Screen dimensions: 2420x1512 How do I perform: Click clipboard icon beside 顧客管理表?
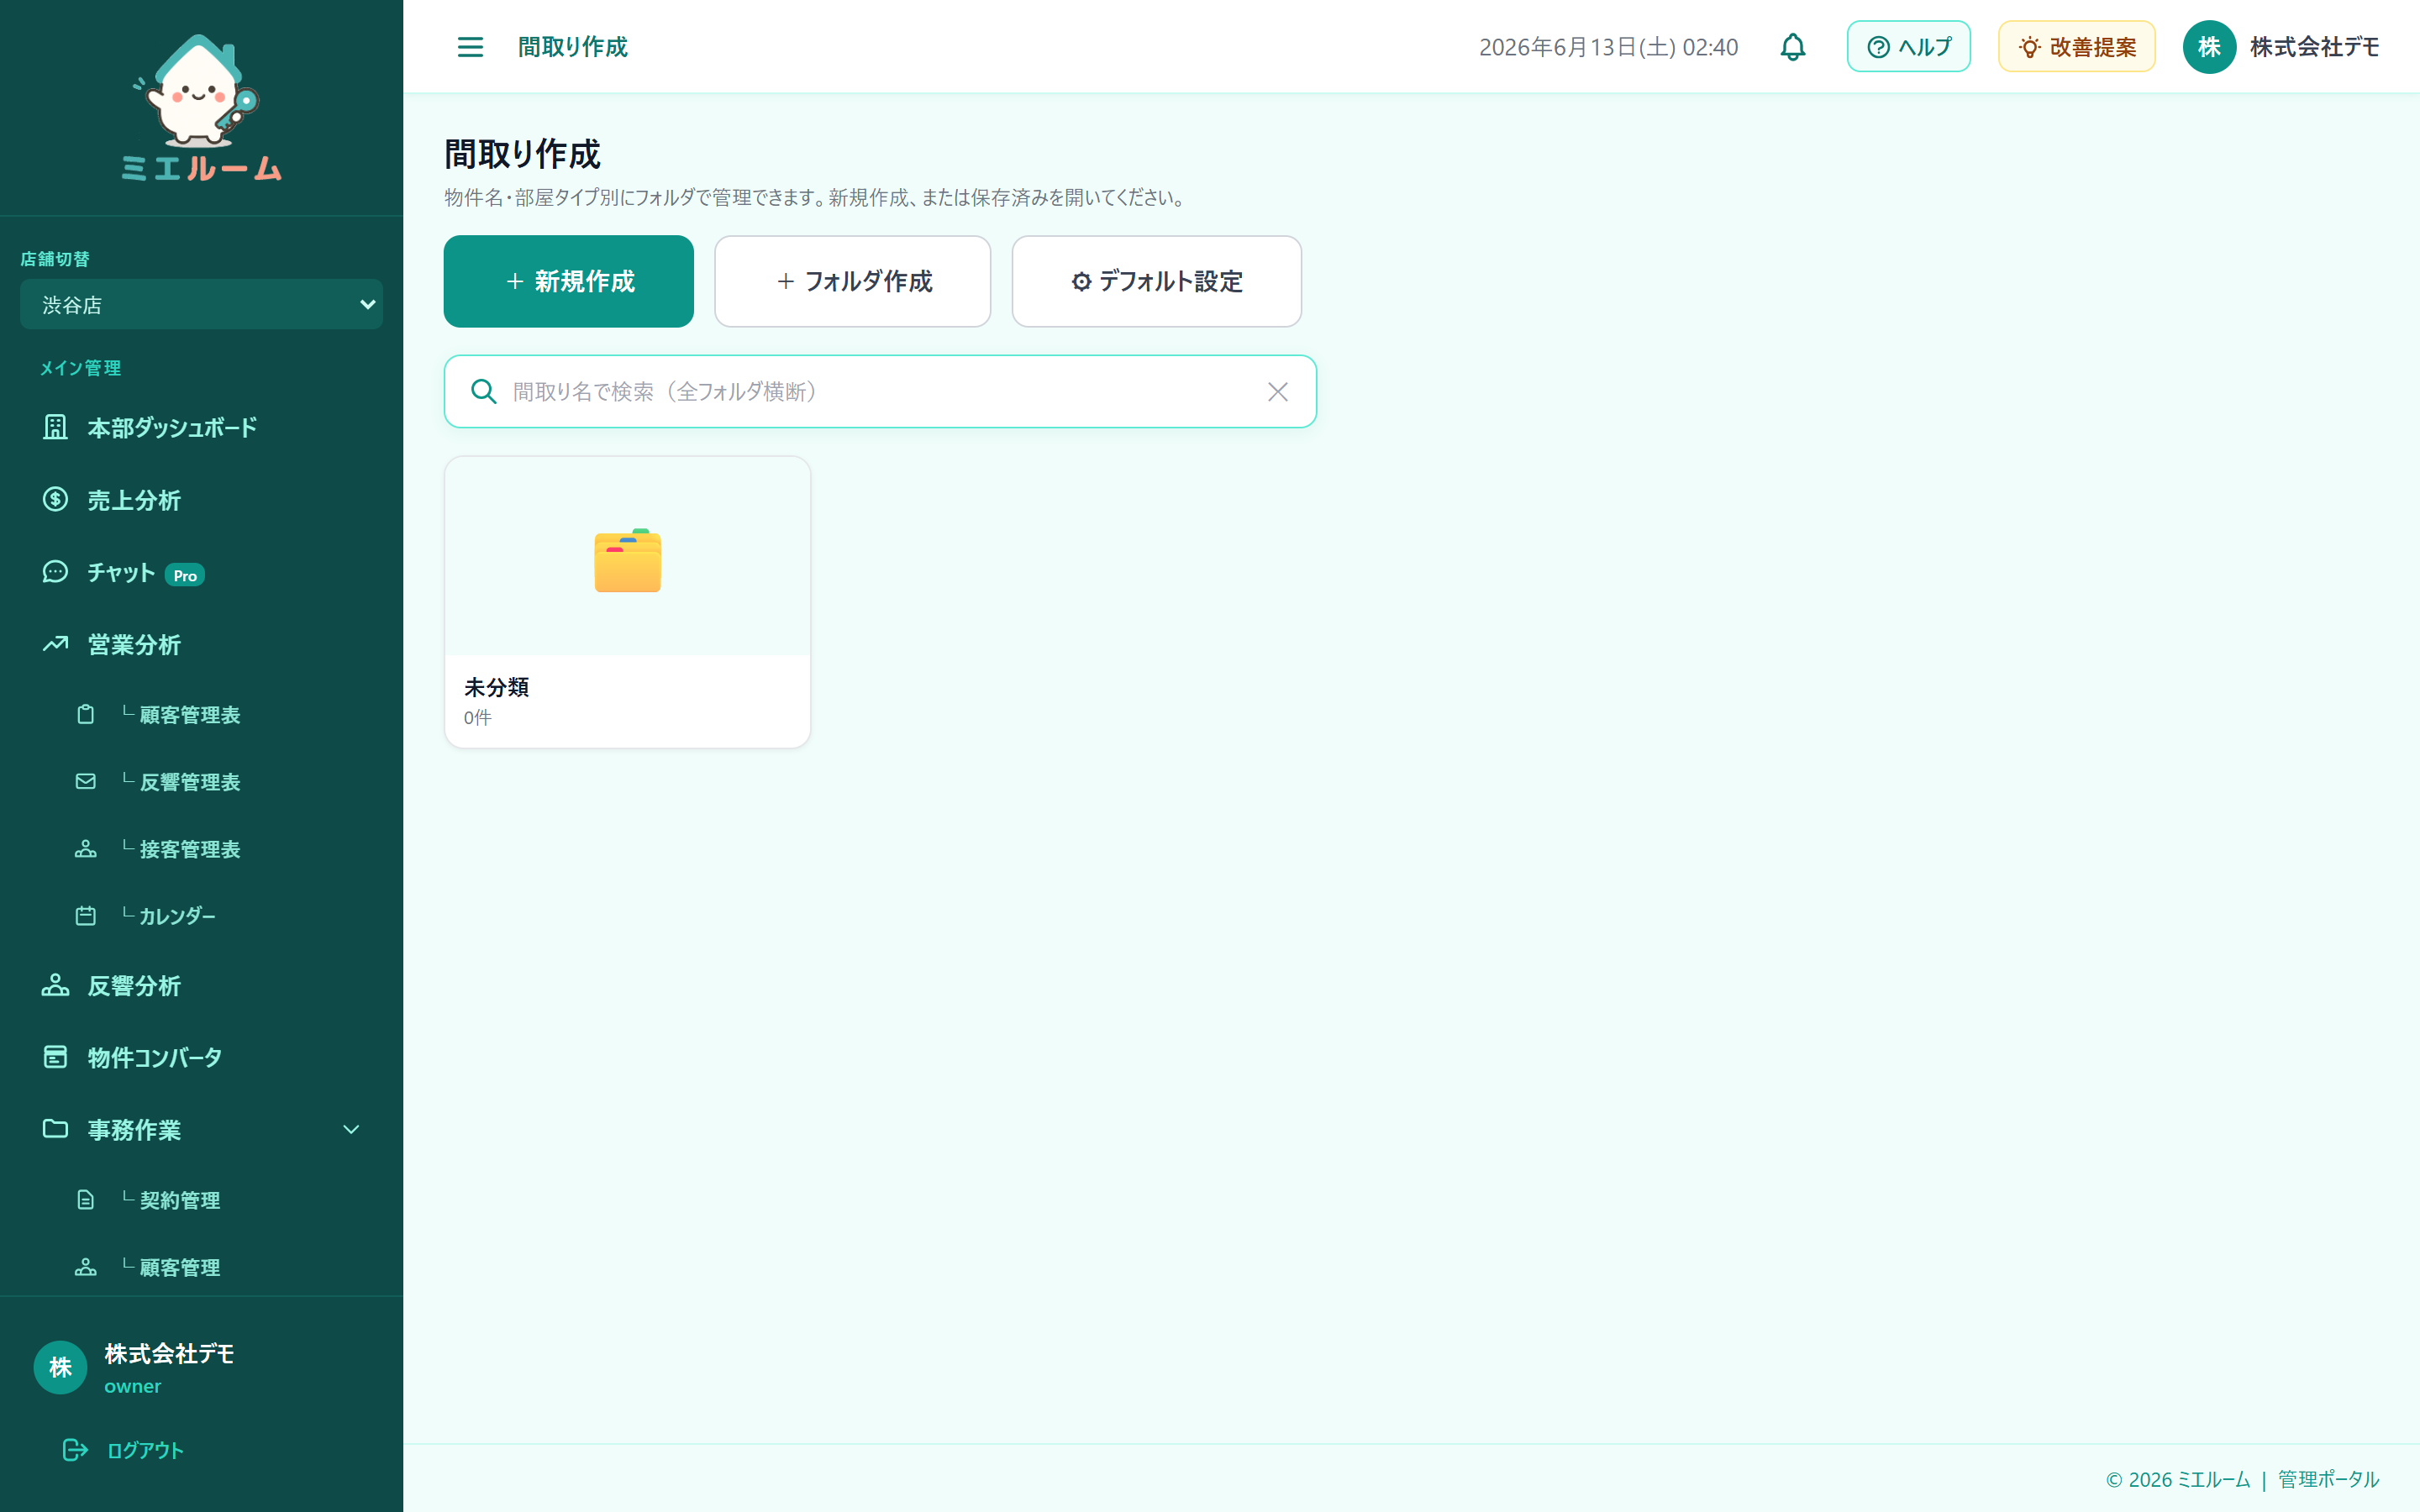[x=86, y=714]
